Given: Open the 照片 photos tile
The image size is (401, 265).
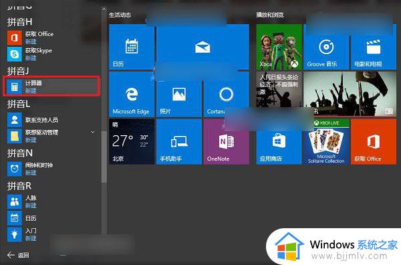Looking at the screenshot, I should pyautogui.click(x=179, y=94).
